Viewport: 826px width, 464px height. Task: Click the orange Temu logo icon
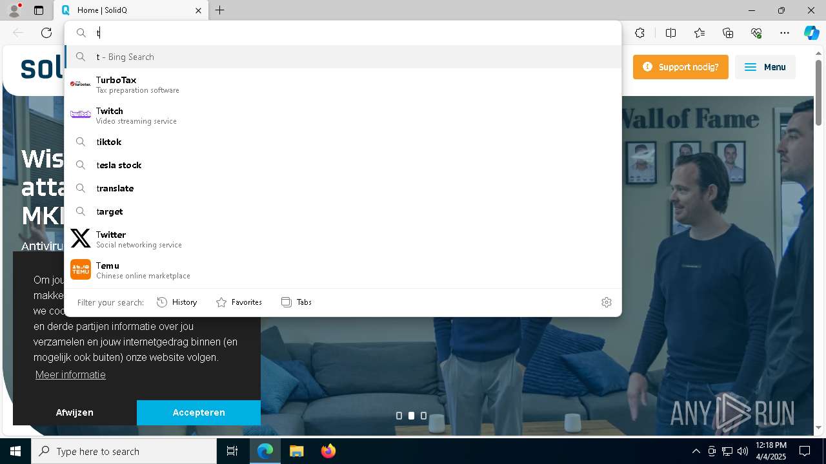(x=81, y=269)
